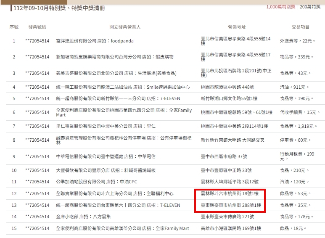325x238 pixels.
Task: Click the transaction item 食品等,178元
Action: 296,217
